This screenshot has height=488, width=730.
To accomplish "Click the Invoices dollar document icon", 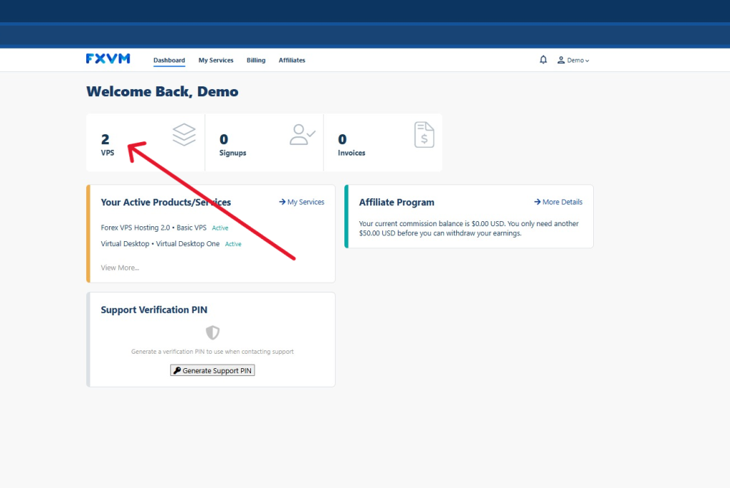I will click(424, 134).
